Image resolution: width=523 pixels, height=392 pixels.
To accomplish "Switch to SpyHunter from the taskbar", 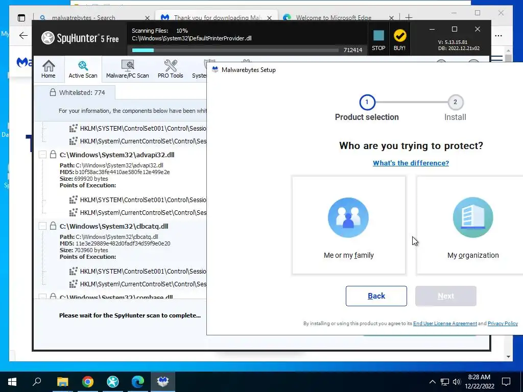I will pos(113,381).
